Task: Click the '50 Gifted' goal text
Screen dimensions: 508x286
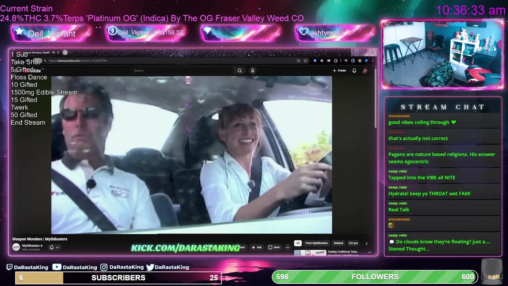Action: point(24,115)
